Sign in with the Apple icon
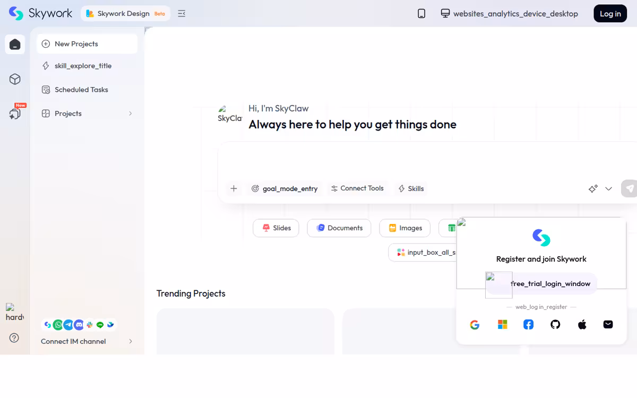Viewport: 637px width, 398px height. pyautogui.click(x=582, y=325)
